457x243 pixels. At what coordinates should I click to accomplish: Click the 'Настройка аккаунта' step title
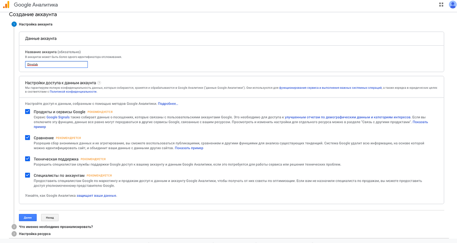[x=36, y=24]
